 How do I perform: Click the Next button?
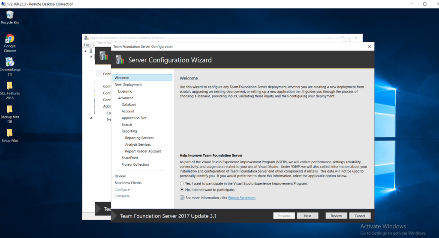click(307, 216)
